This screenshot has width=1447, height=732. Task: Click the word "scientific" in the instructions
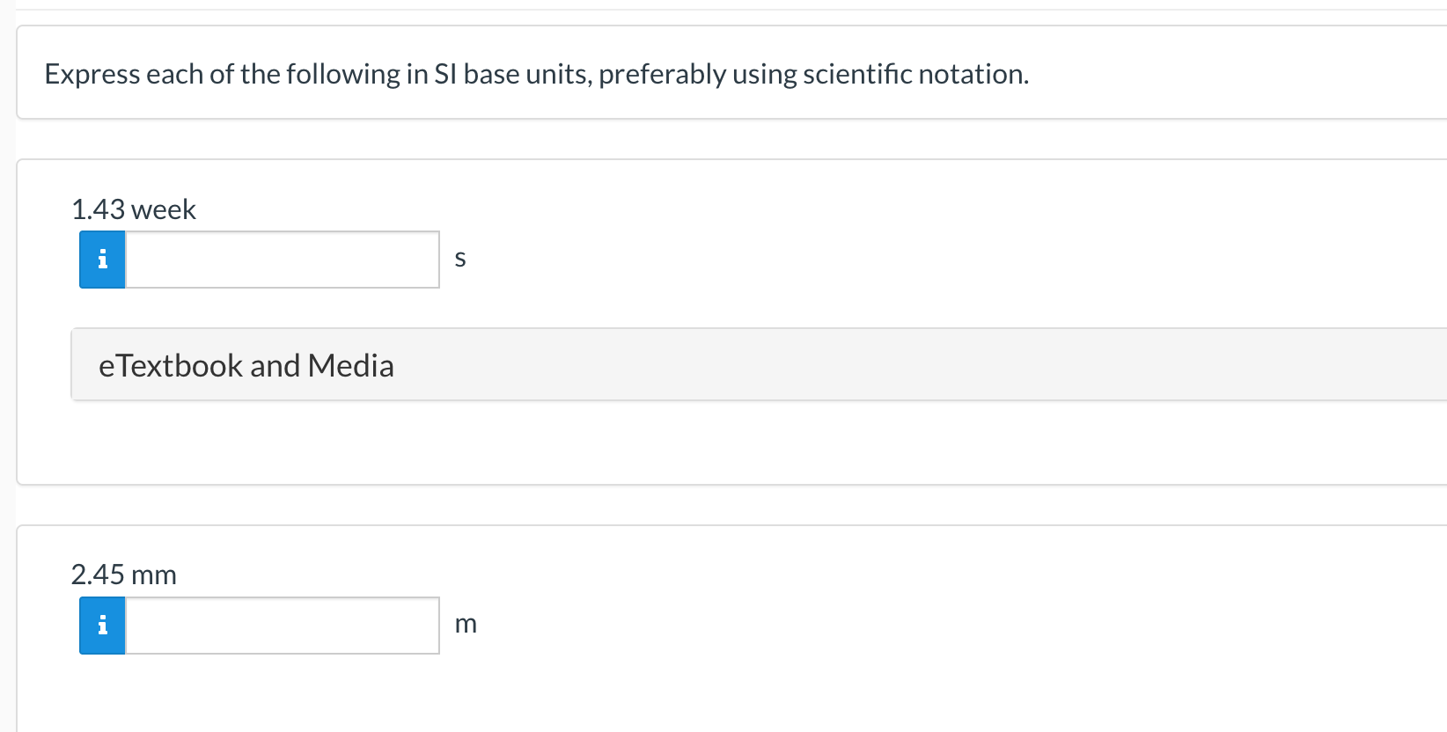[x=857, y=74]
